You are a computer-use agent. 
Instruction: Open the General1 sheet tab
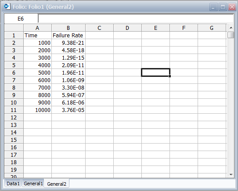(33, 184)
